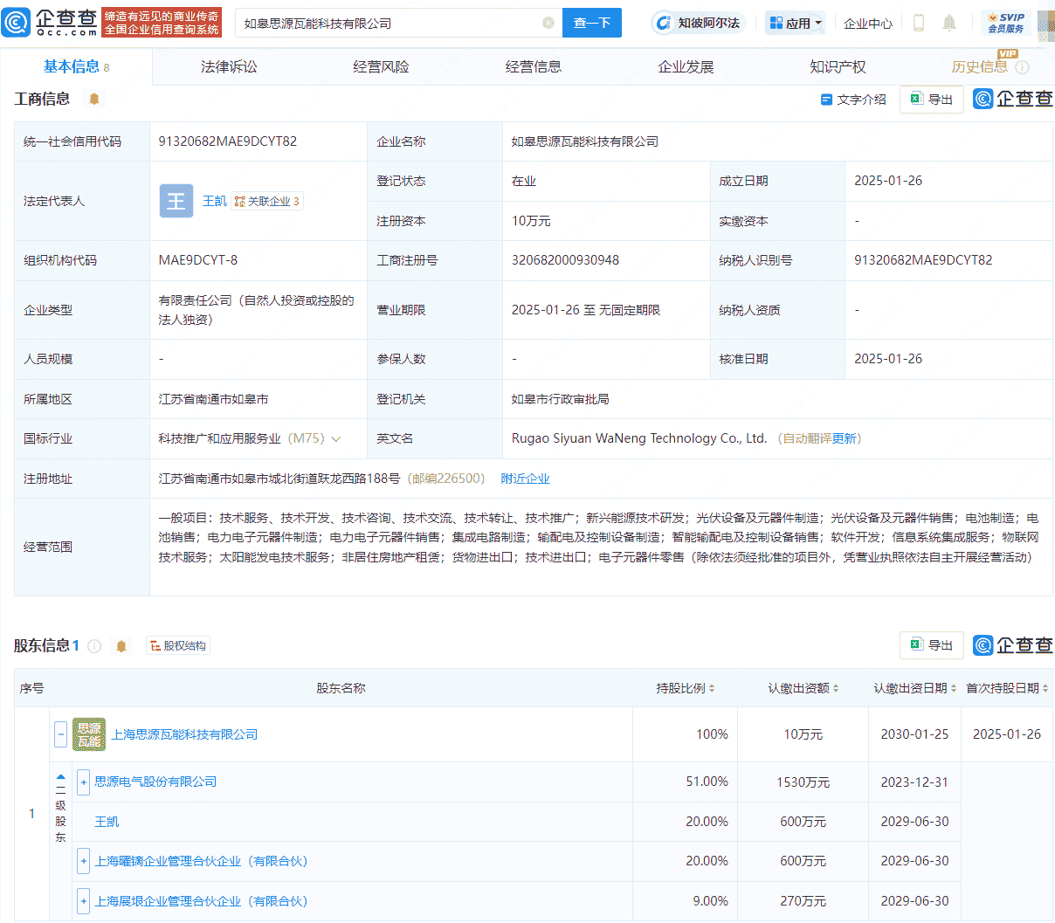Open the 股权结构 equity structure view
The width and height of the screenshot is (1055, 923).
pos(177,645)
